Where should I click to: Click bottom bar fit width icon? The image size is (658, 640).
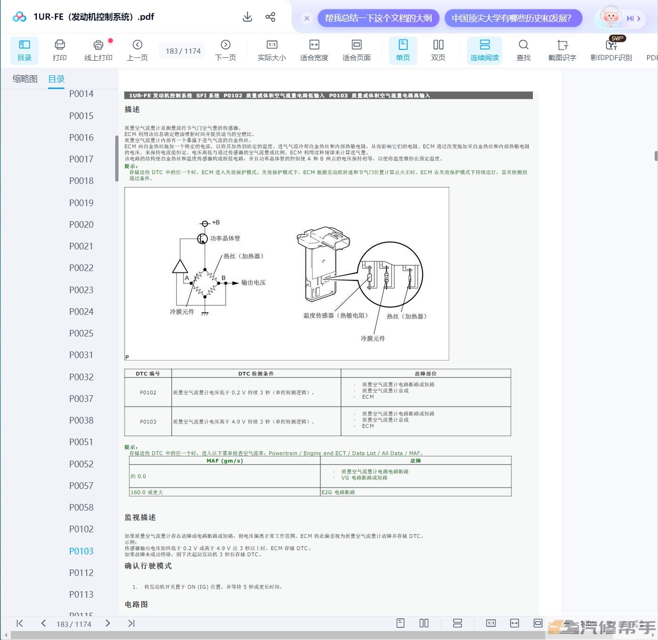(x=515, y=623)
